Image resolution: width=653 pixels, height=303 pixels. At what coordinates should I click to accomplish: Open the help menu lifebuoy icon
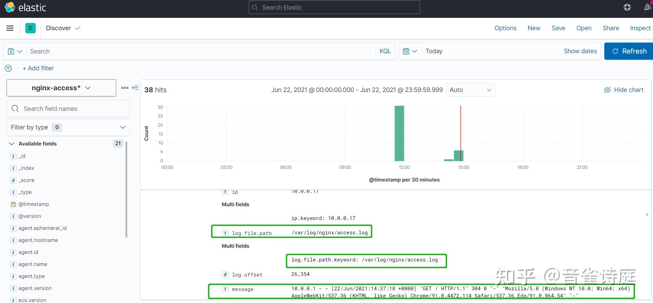click(627, 7)
